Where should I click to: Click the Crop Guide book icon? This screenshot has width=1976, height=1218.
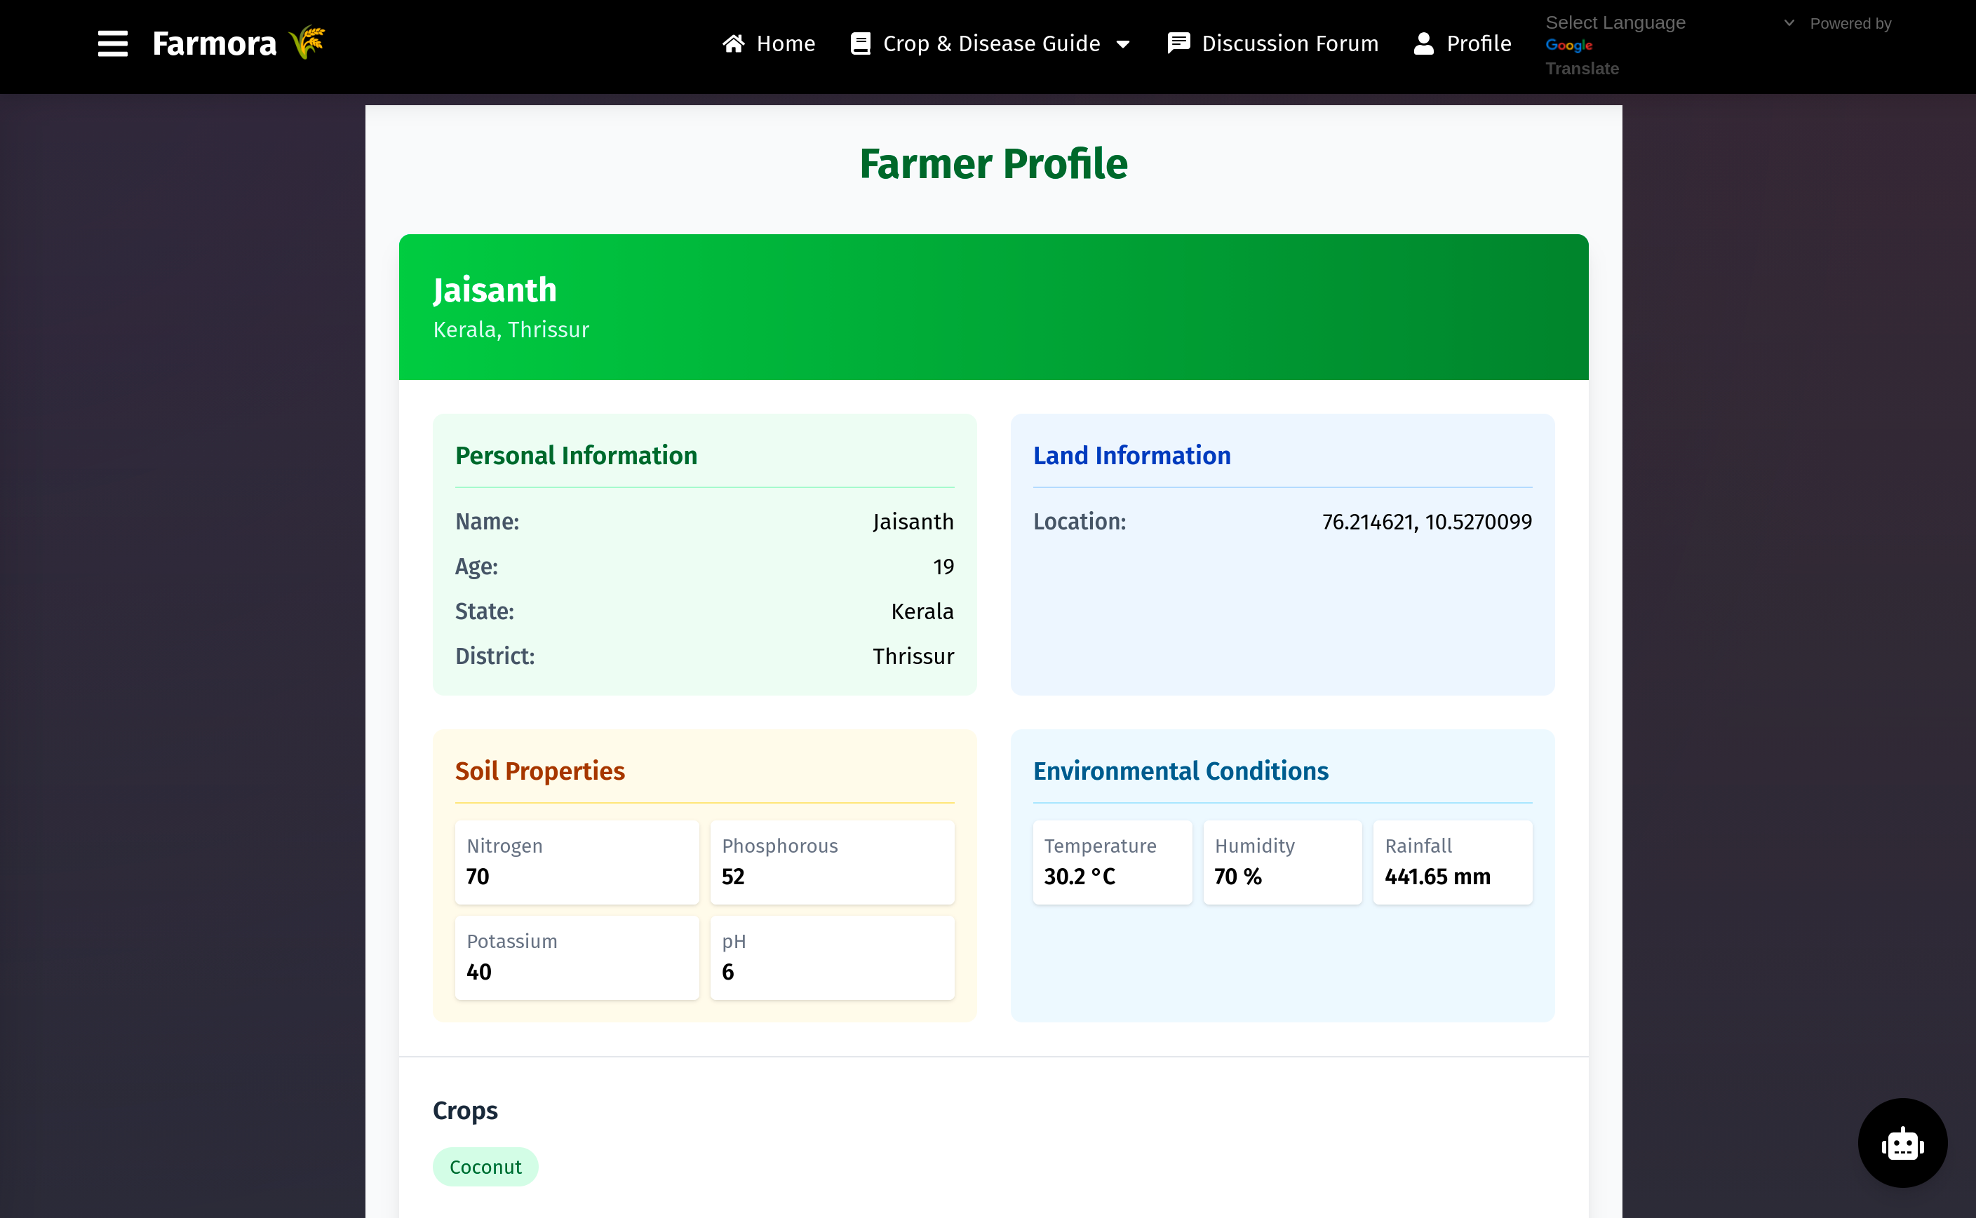861,43
